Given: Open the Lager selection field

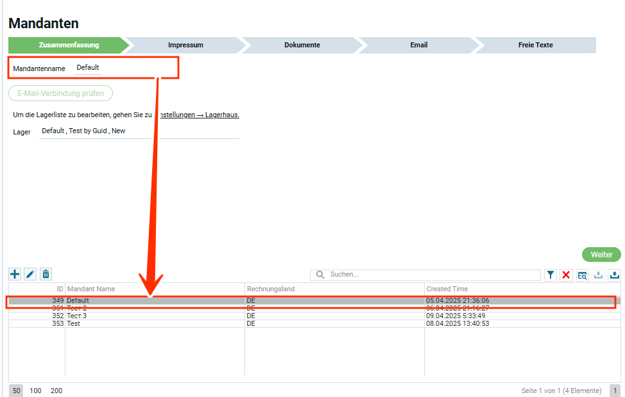Looking at the screenshot, I should click(95, 131).
